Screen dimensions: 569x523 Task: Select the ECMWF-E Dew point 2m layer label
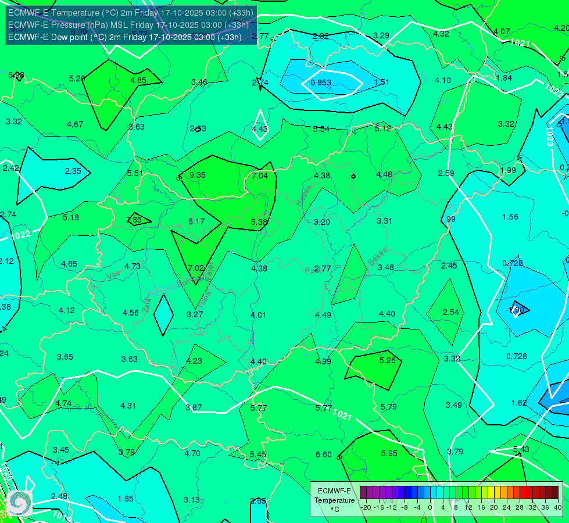pyautogui.click(x=125, y=37)
